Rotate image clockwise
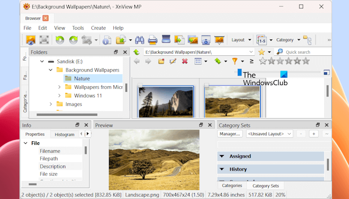This screenshot has height=199, width=349. coord(73,40)
